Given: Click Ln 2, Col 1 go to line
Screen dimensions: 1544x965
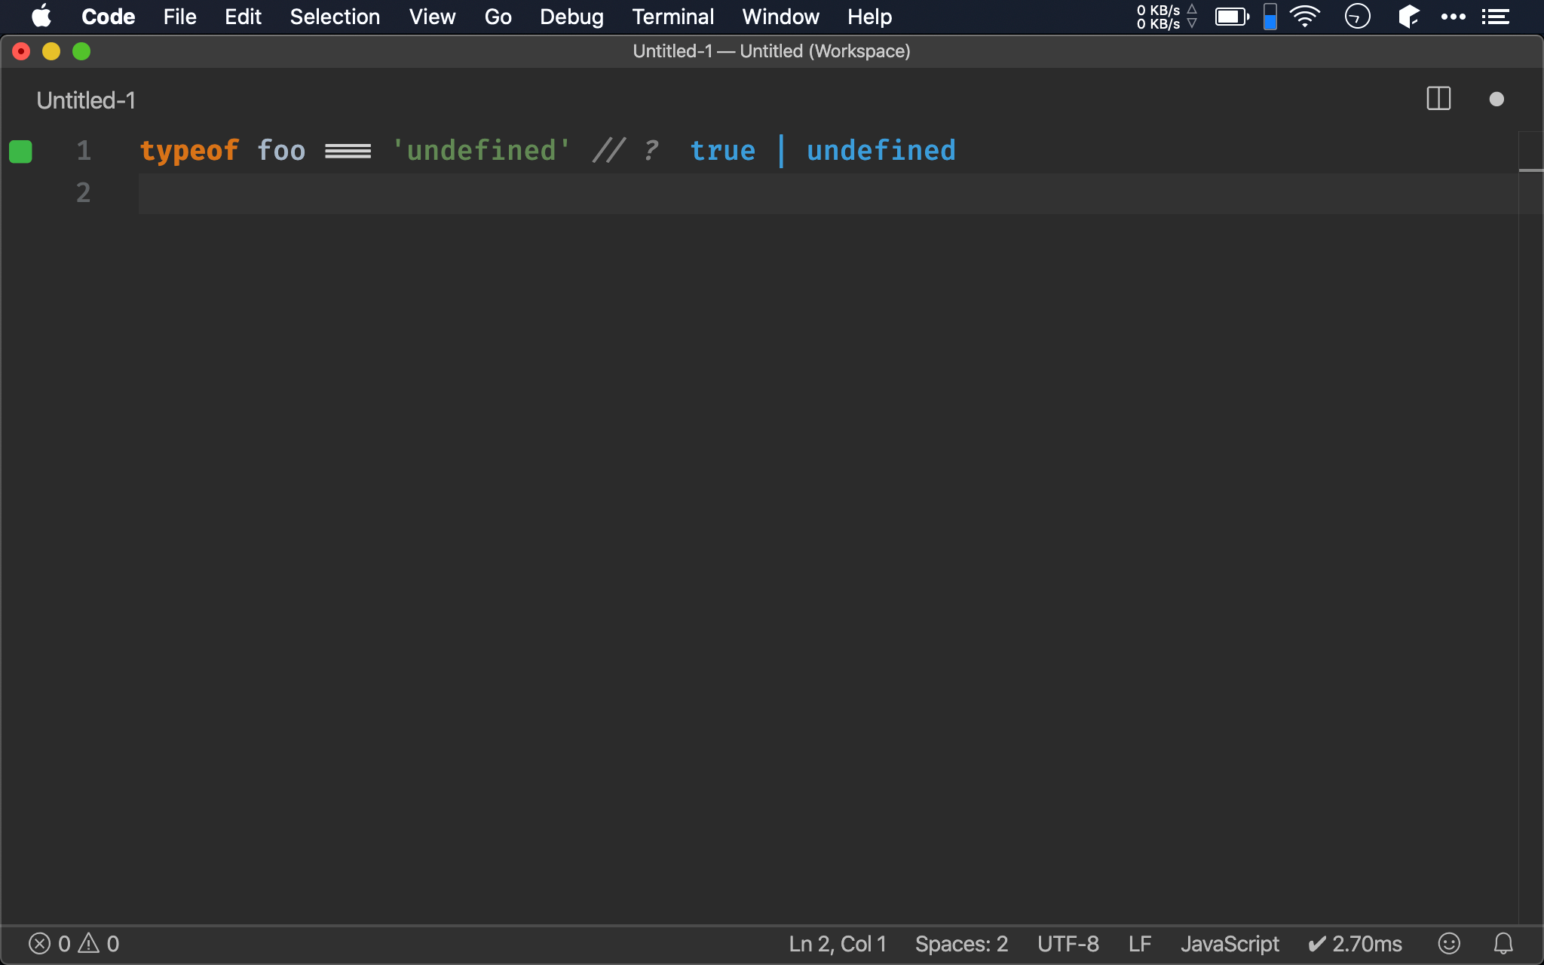Looking at the screenshot, I should (837, 944).
